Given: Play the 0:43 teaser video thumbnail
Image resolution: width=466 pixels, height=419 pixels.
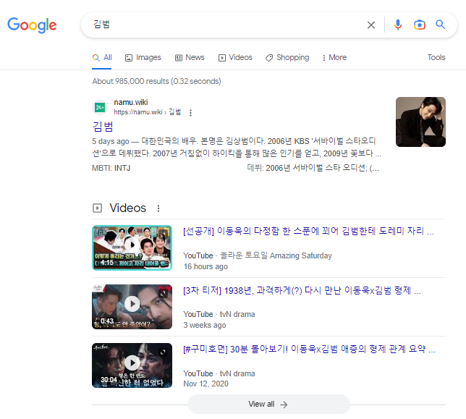Looking at the screenshot, I should click(132, 307).
